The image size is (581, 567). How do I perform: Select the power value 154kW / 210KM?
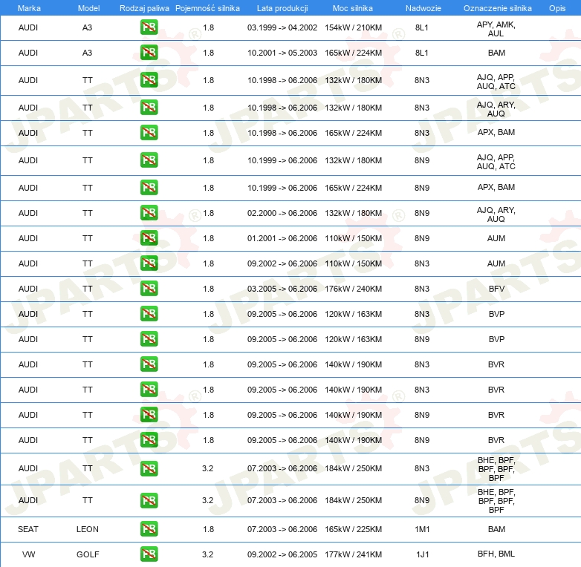click(x=353, y=27)
